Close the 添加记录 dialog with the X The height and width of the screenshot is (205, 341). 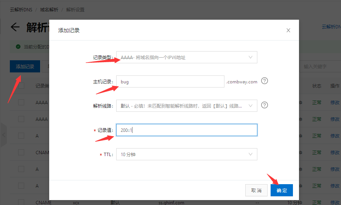coord(288,30)
